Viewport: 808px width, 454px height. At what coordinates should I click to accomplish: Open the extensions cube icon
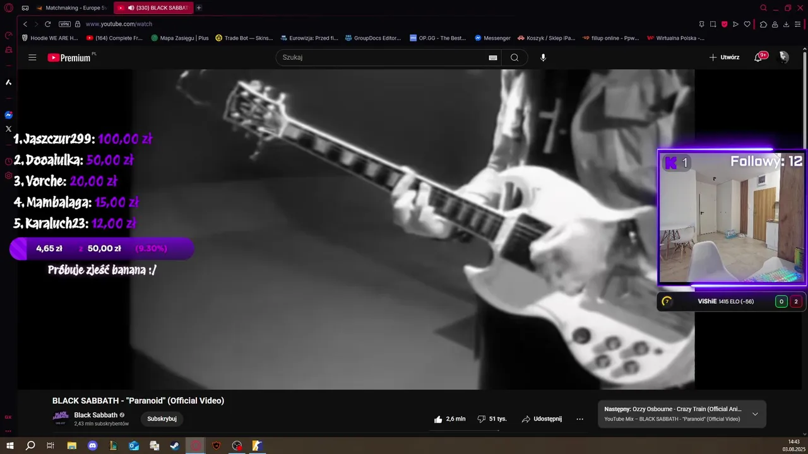click(x=763, y=24)
